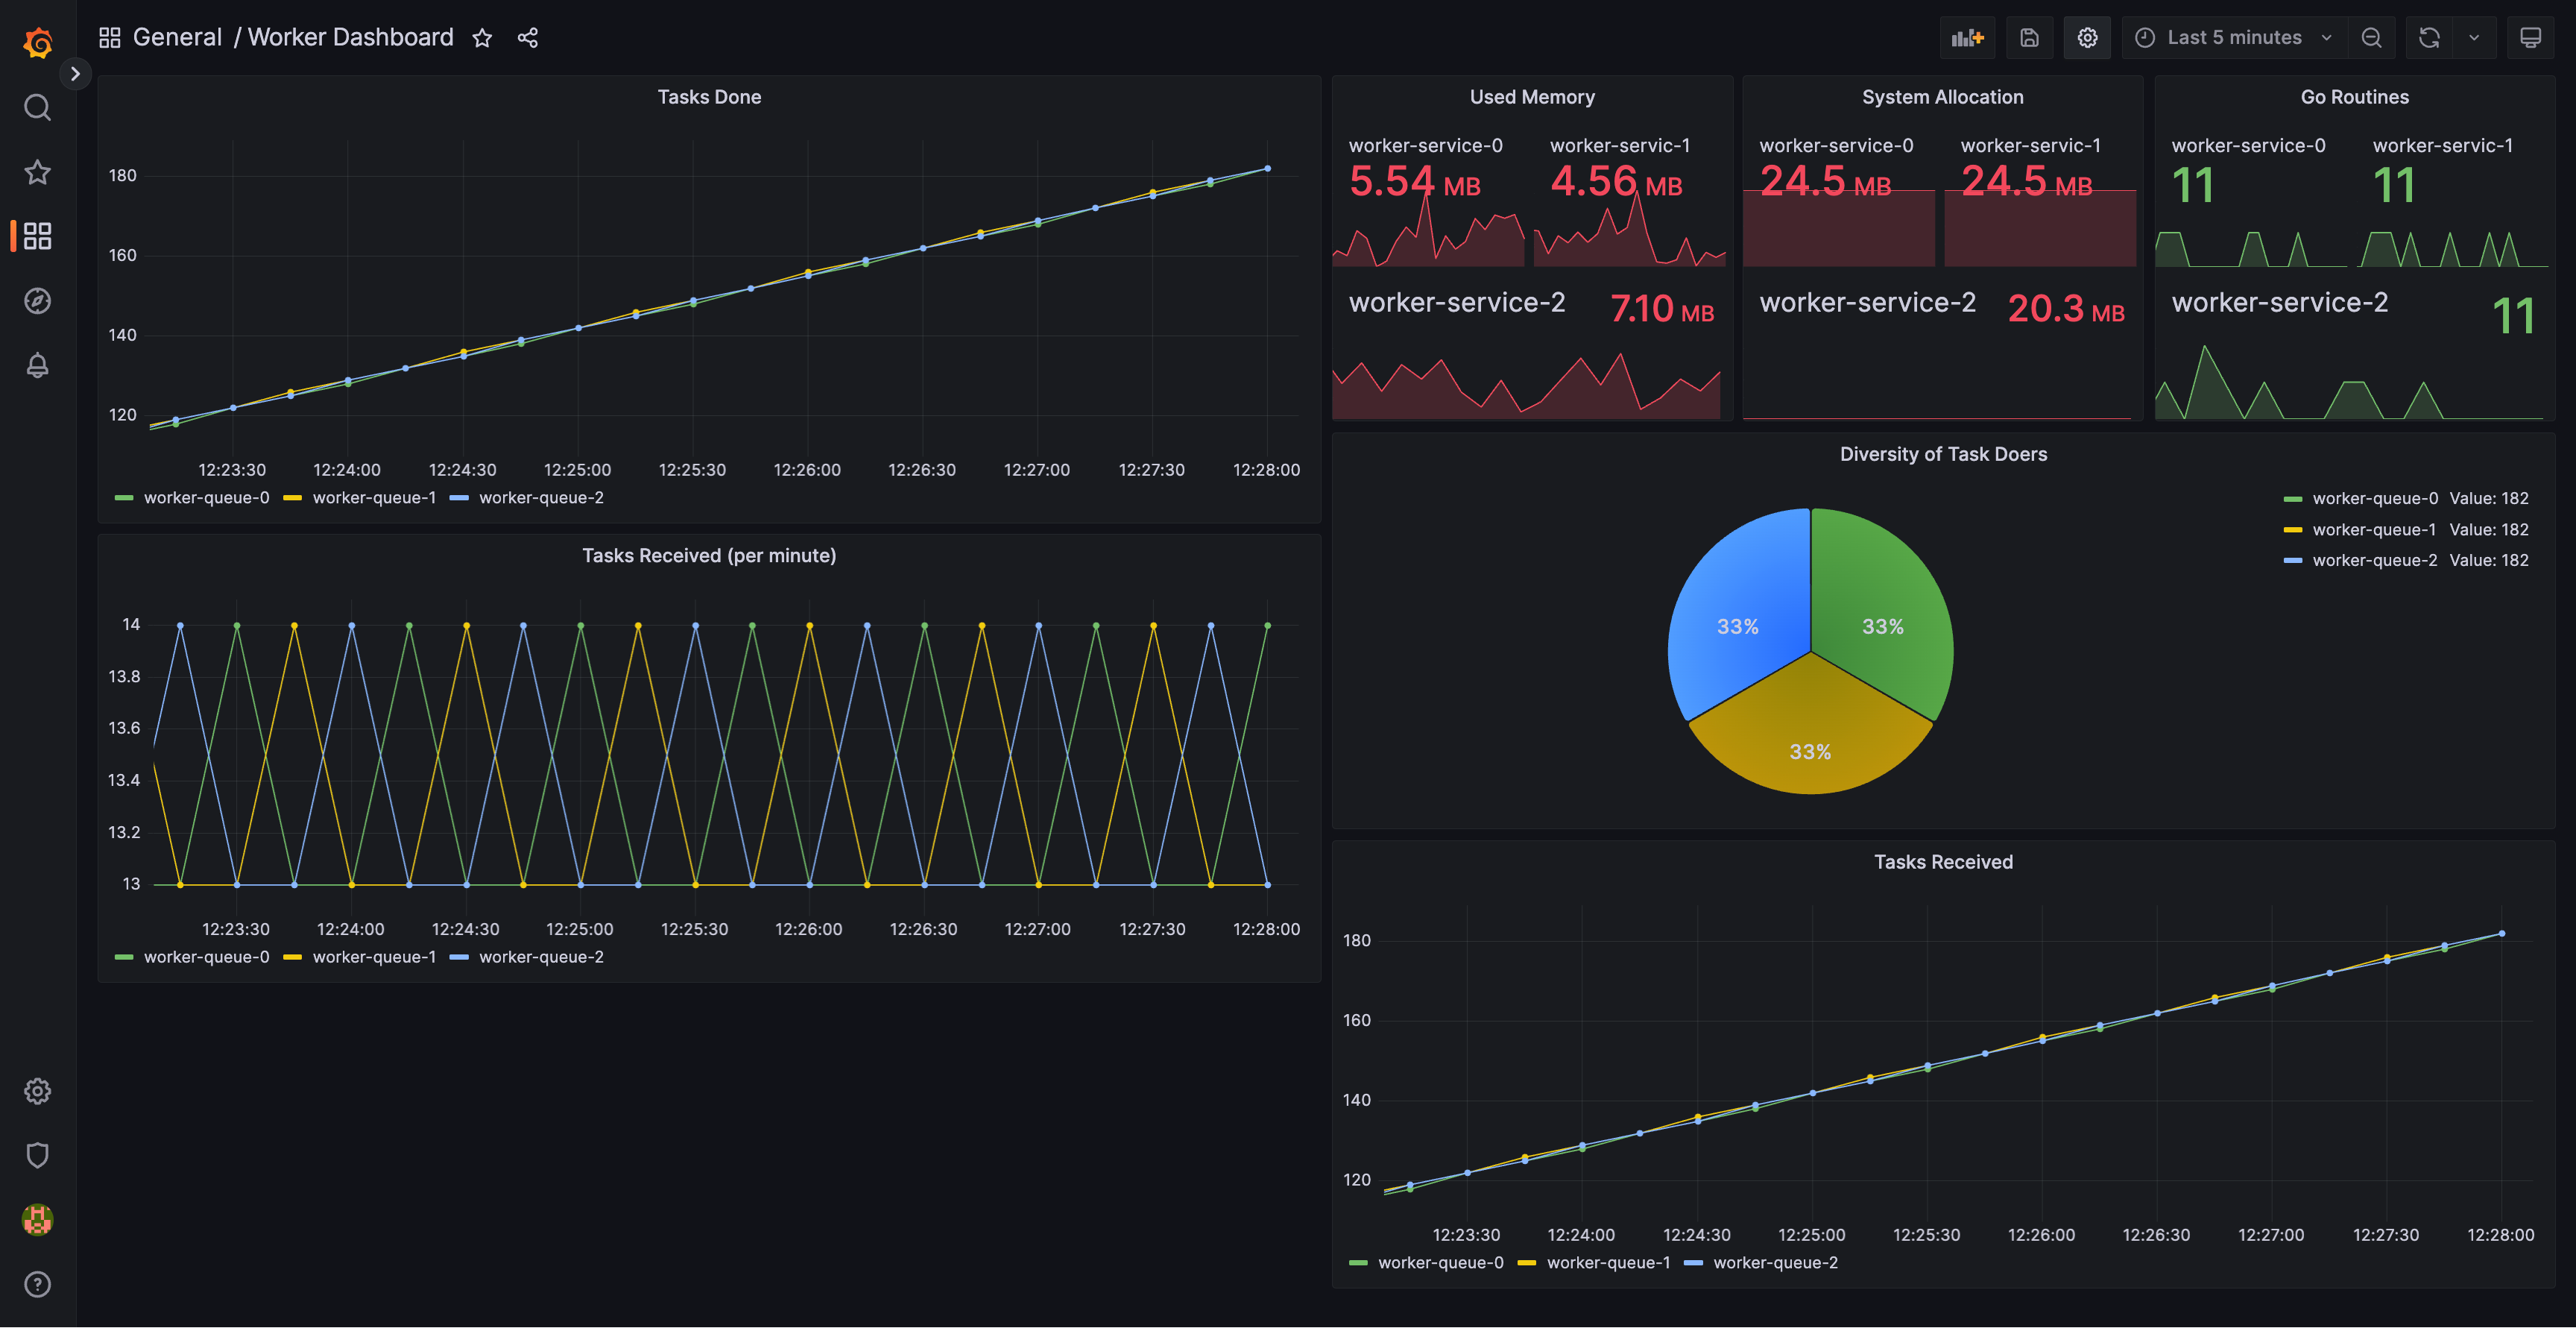Open the Diversity of Task Doers panel title

click(x=1943, y=454)
